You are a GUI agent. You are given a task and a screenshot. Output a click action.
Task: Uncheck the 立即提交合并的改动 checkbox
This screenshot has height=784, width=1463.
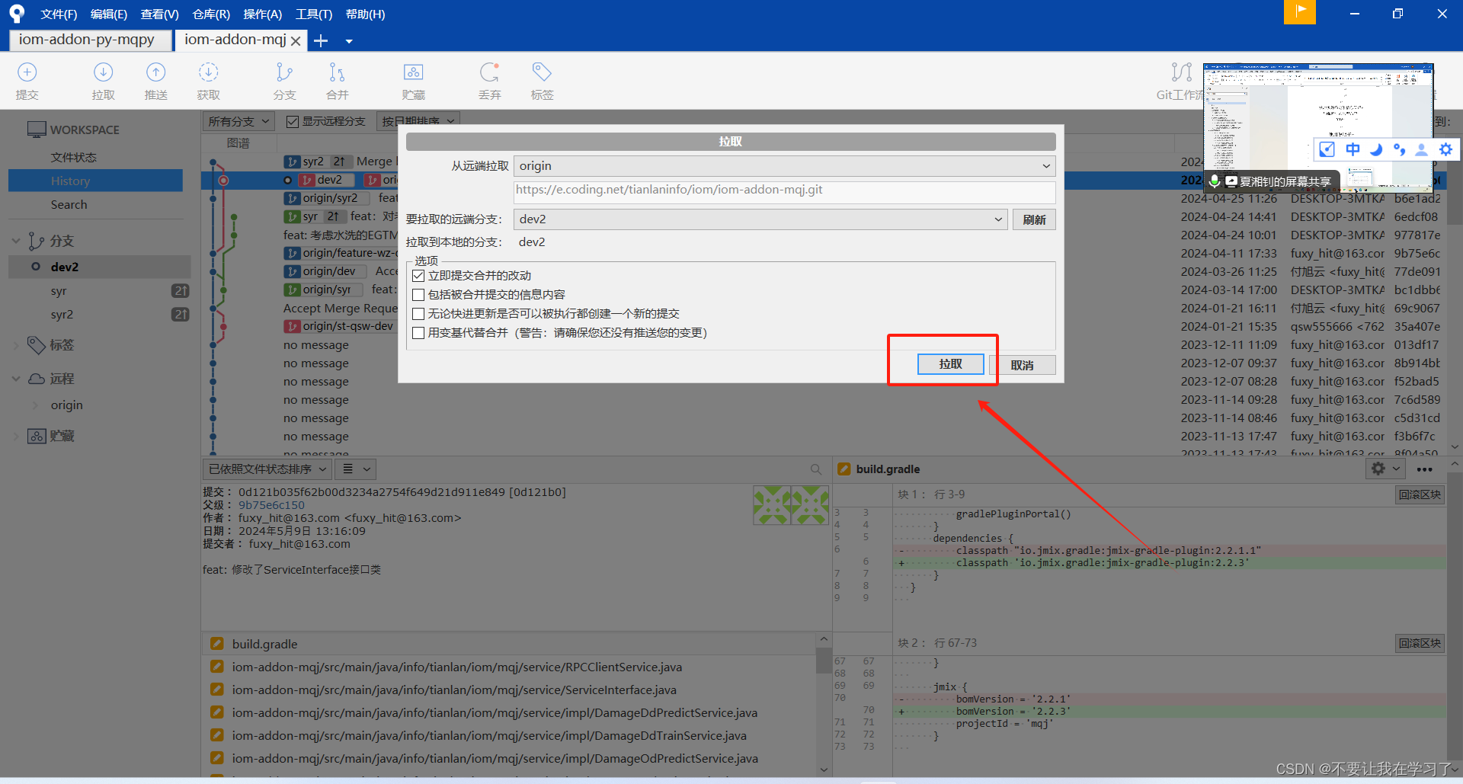point(418,275)
